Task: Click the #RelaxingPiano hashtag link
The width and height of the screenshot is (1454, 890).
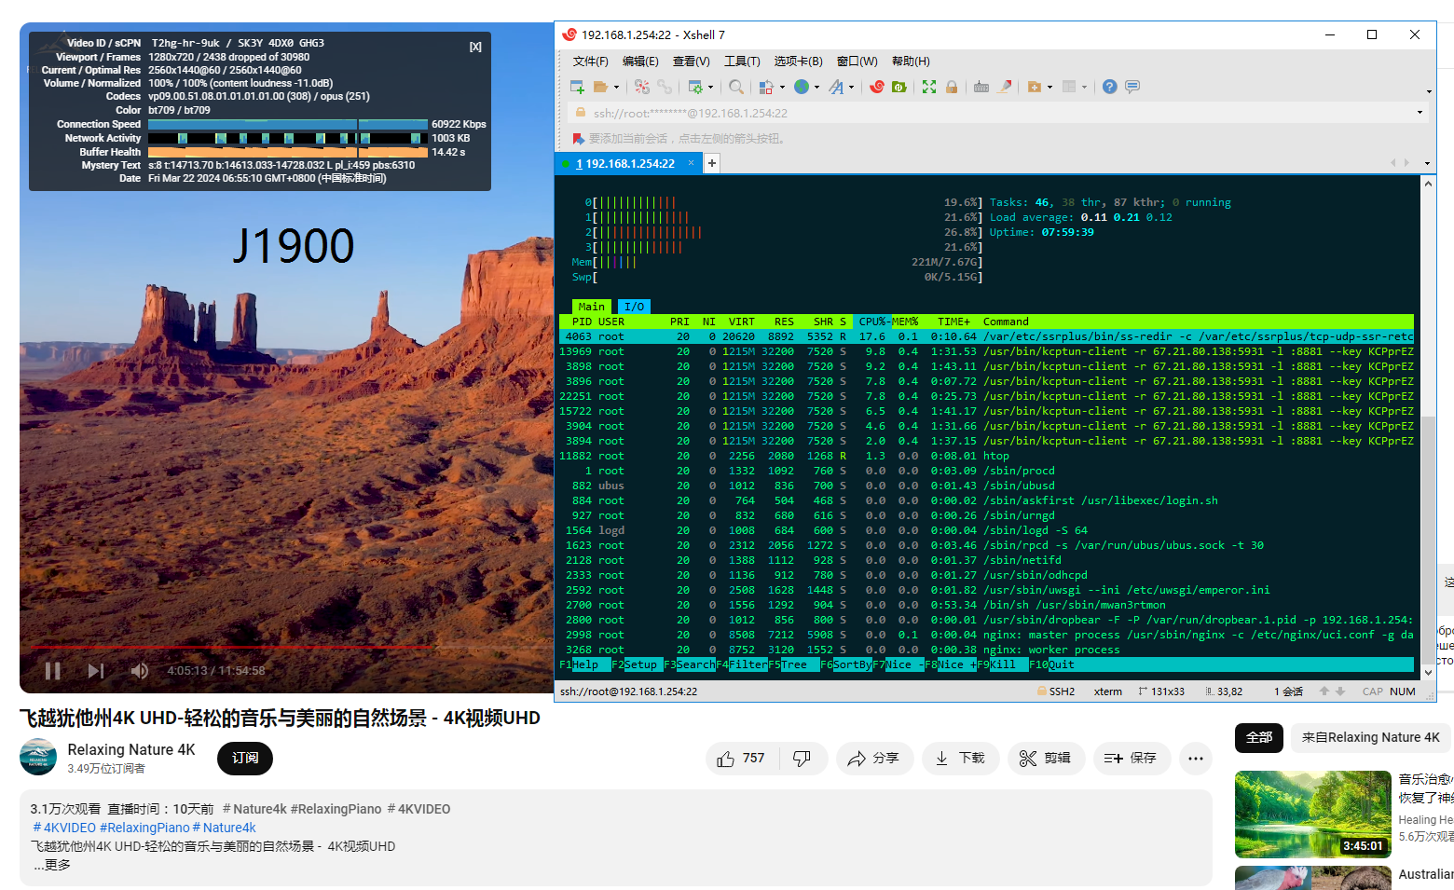Action: point(144,828)
